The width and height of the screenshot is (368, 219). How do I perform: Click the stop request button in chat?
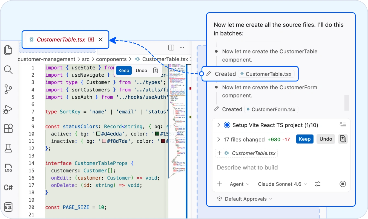click(x=343, y=184)
